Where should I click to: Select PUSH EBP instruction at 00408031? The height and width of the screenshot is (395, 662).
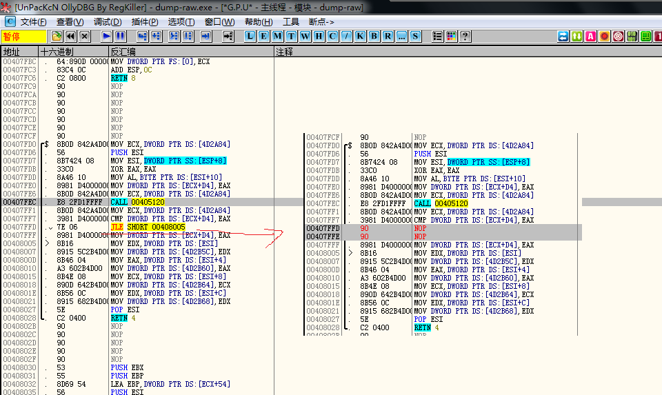pyautogui.click(x=127, y=376)
